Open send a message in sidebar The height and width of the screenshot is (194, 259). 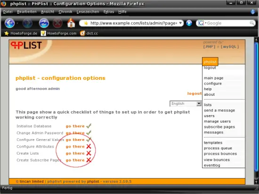219,110
